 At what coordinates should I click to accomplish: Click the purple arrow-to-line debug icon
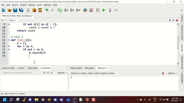coord(116,10)
